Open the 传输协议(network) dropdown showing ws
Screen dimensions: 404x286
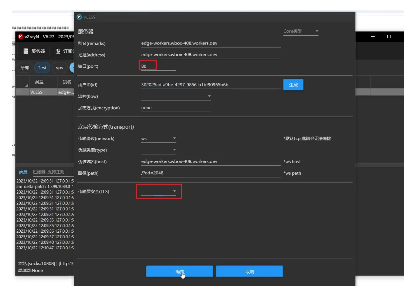(159, 138)
